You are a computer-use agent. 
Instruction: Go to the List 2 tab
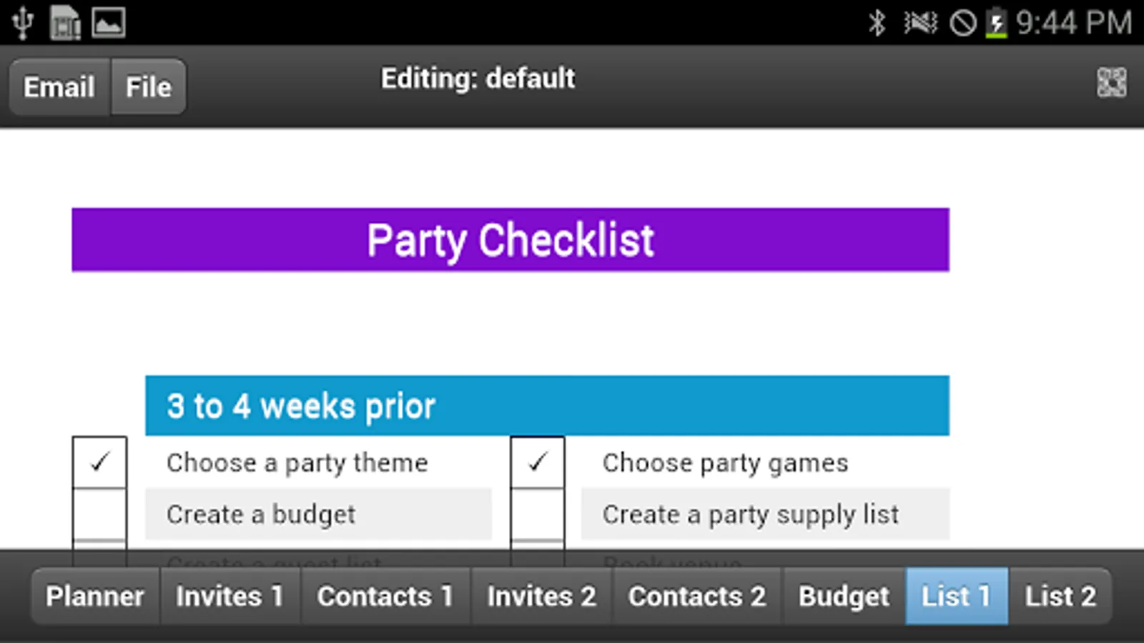point(1060,596)
